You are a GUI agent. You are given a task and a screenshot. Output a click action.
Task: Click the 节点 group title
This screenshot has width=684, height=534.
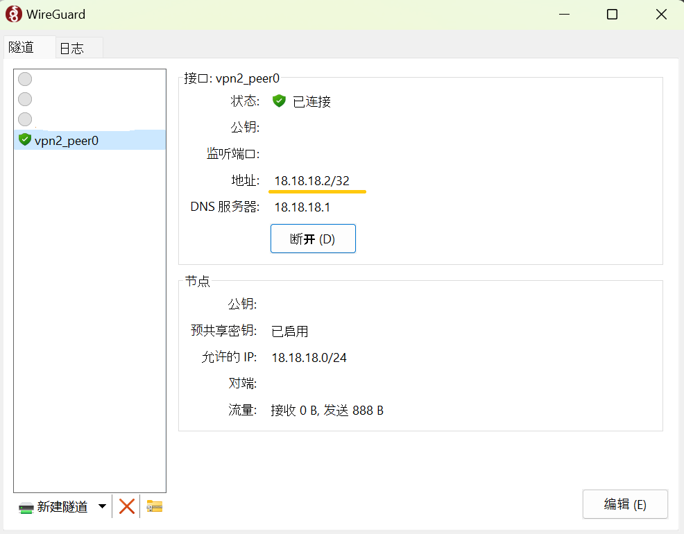tap(198, 281)
